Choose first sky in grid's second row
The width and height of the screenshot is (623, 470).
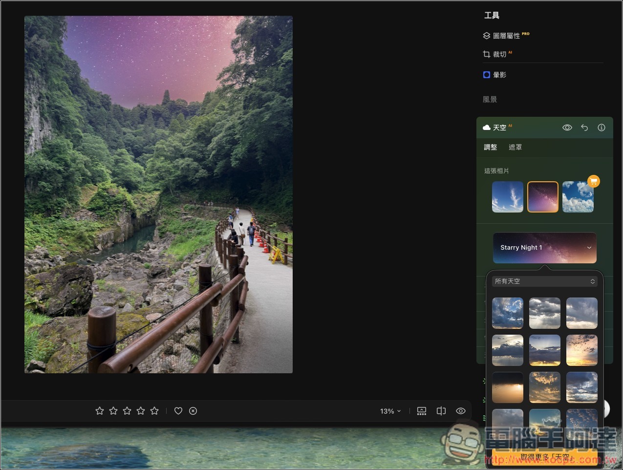click(x=508, y=350)
